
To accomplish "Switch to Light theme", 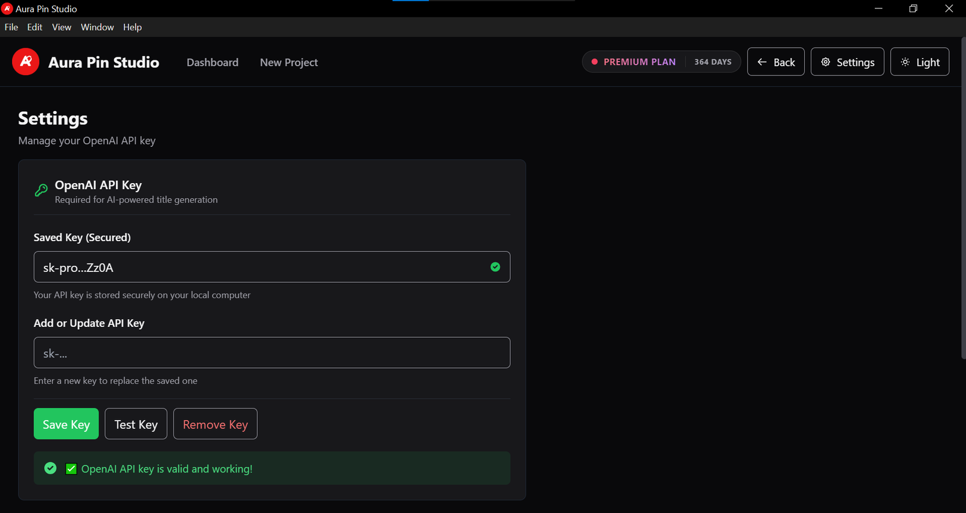I will point(920,62).
